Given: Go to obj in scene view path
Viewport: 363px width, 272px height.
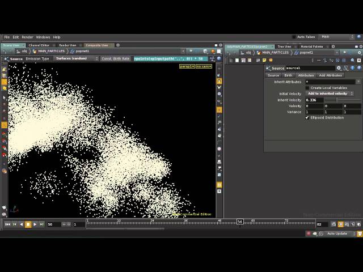Looking at the screenshot, I should coord(24,51).
